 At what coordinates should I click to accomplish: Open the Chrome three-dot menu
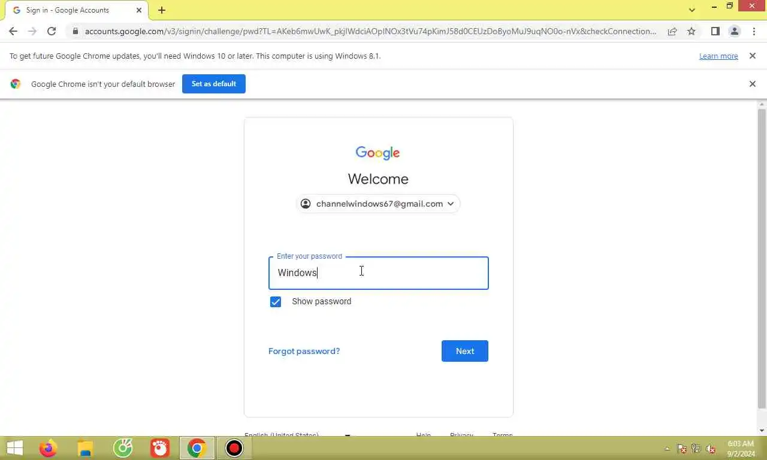pos(754,31)
